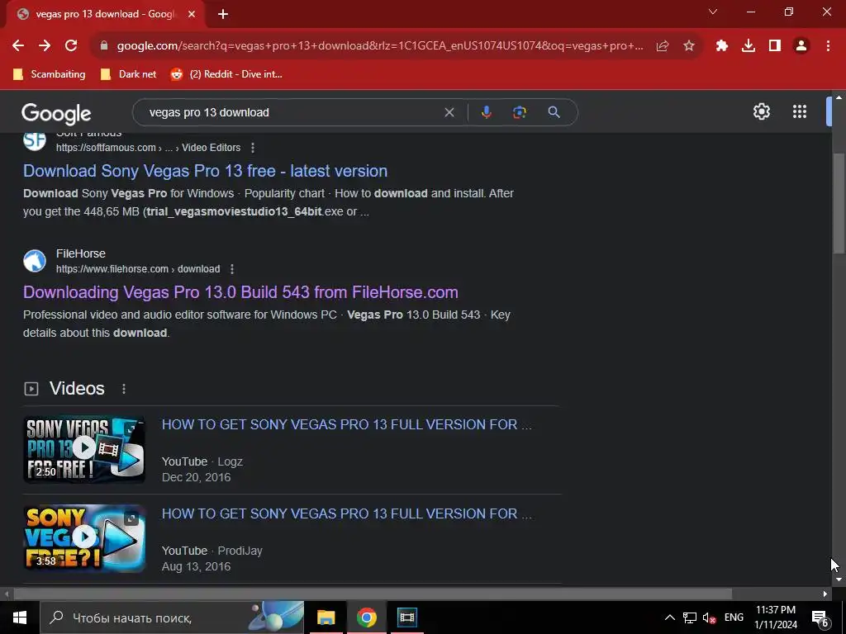Open the notification center icon
Image resolution: width=846 pixels, height=634 pixels.
[820, 617]
